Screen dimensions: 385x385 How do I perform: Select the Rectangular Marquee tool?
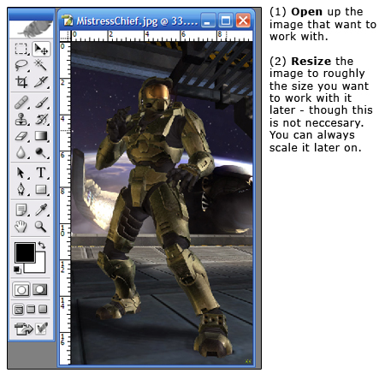pos(21,49)
